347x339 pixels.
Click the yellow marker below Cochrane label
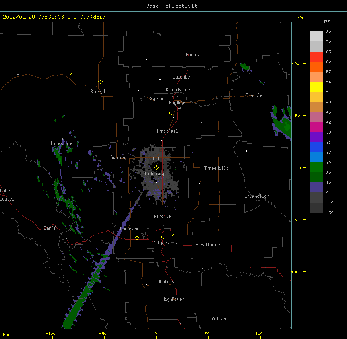137,238
